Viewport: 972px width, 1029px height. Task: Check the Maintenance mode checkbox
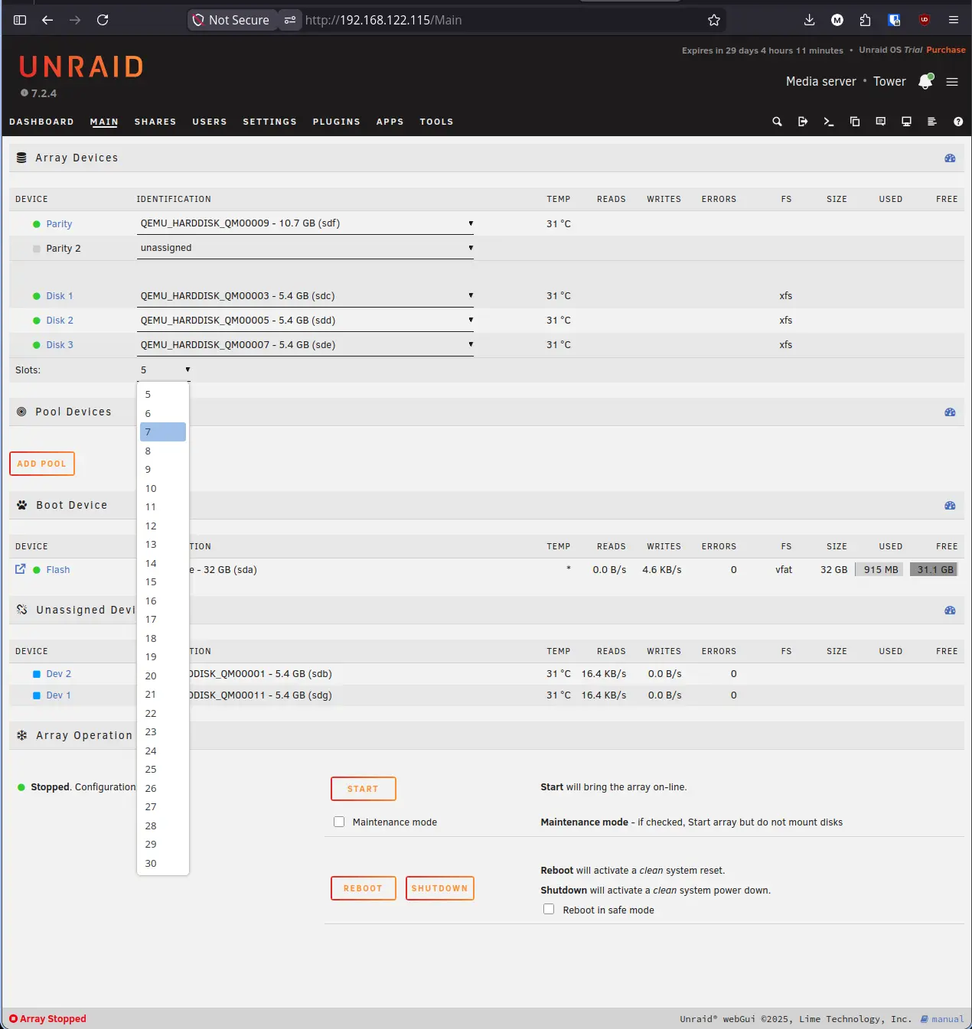339,822
